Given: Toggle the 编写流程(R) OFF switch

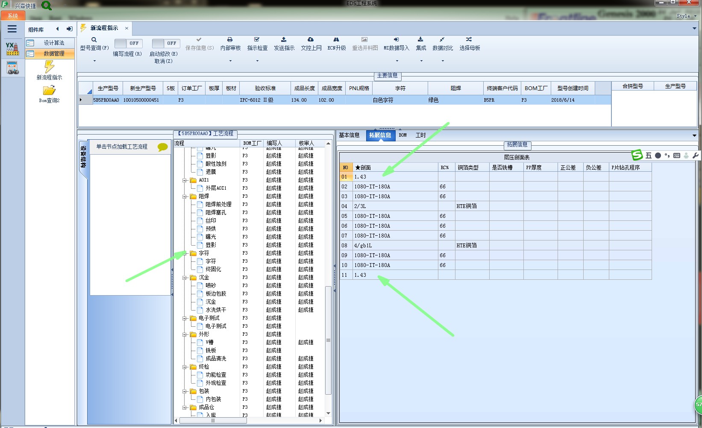Looking at the screenshot, I should click(129, 43).
